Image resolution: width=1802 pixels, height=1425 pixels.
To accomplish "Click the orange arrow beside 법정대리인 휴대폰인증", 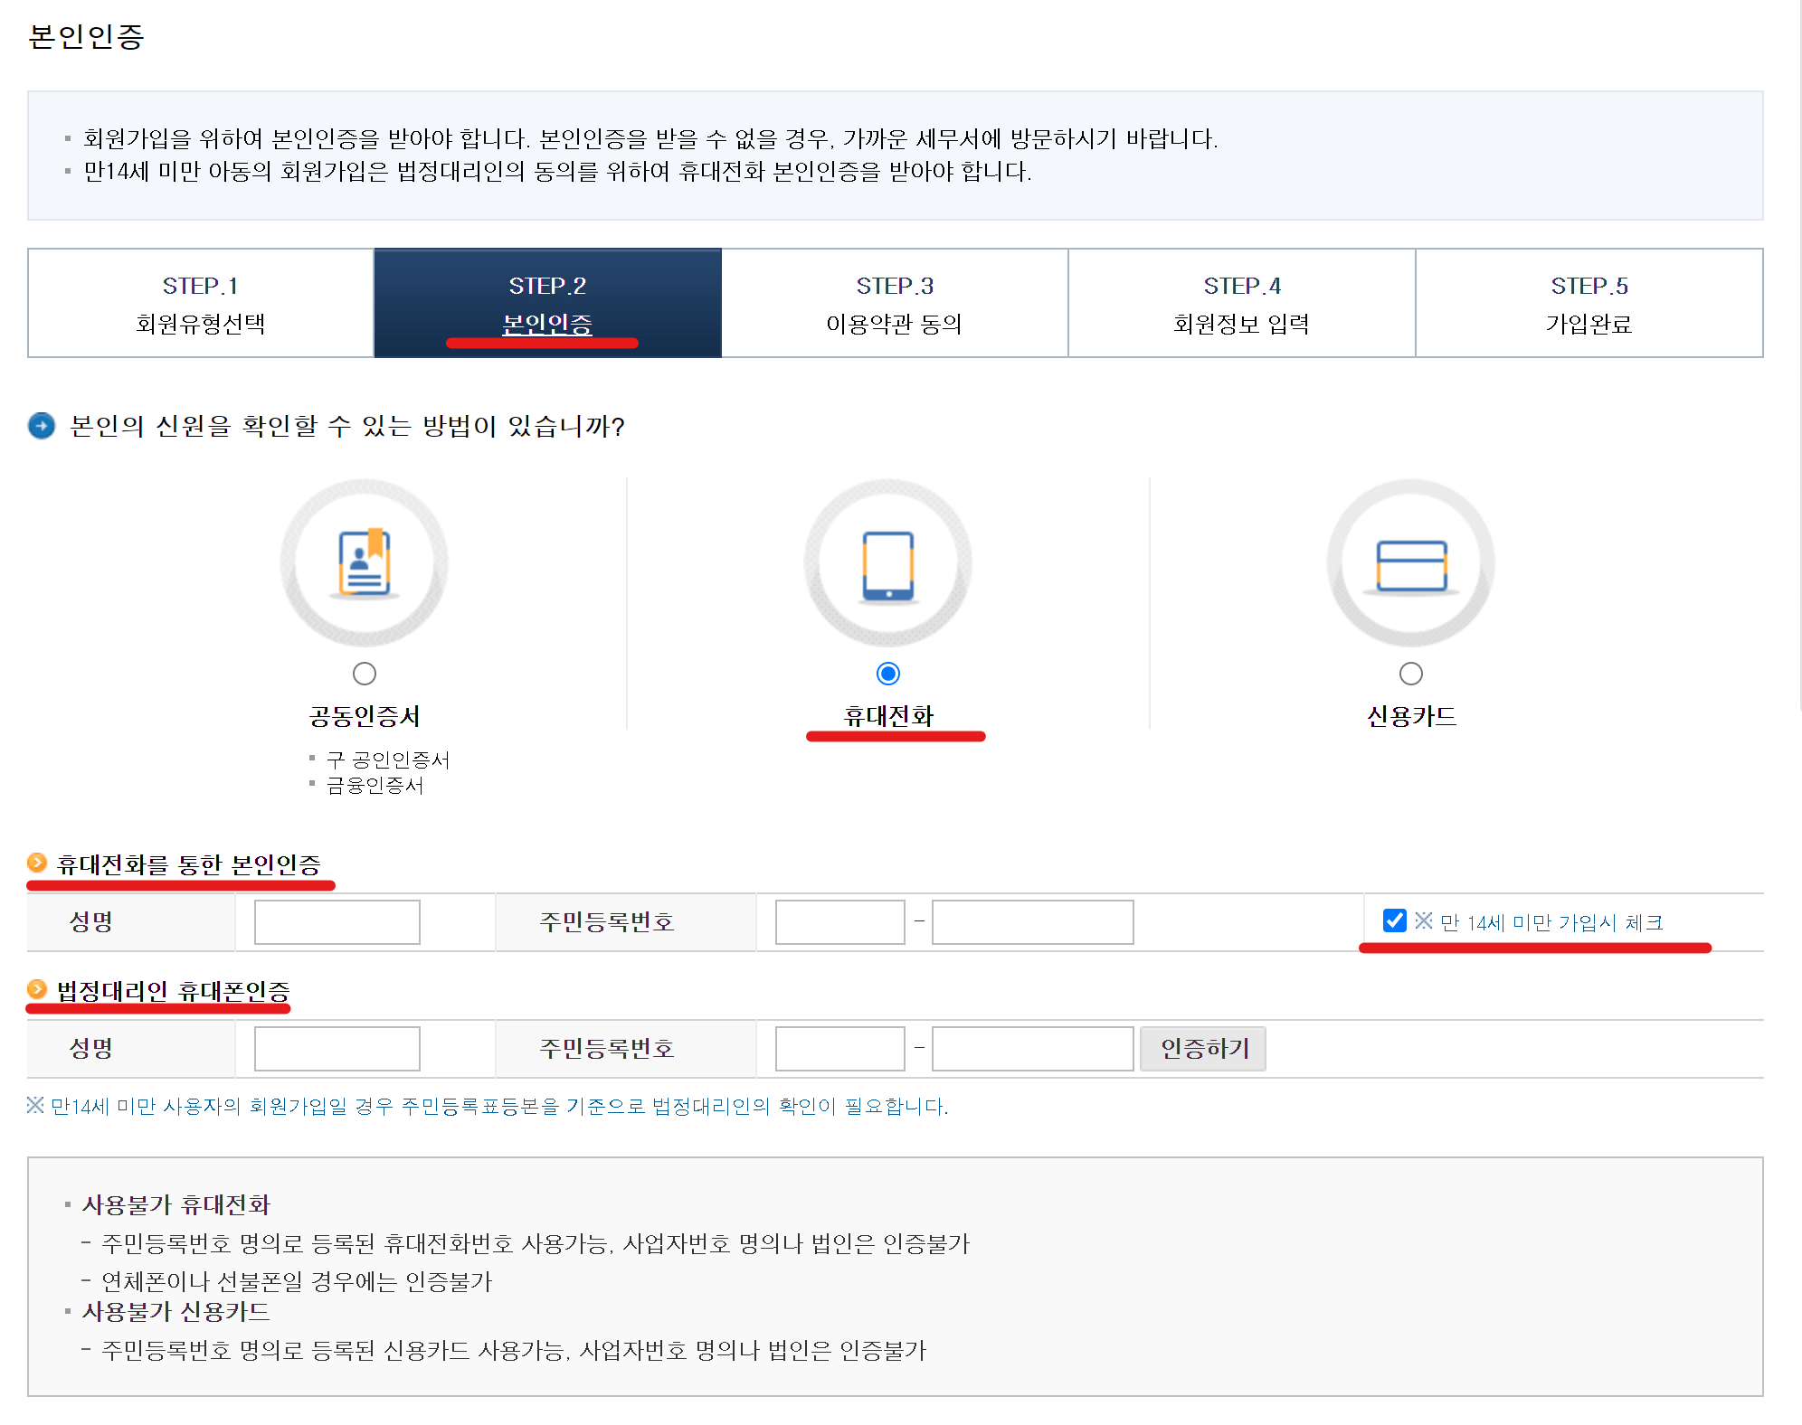I will (x=36, y=990).
